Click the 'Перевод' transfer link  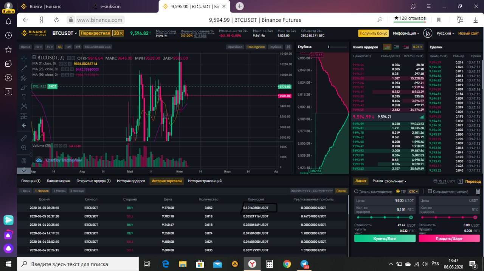coord(473,181)
